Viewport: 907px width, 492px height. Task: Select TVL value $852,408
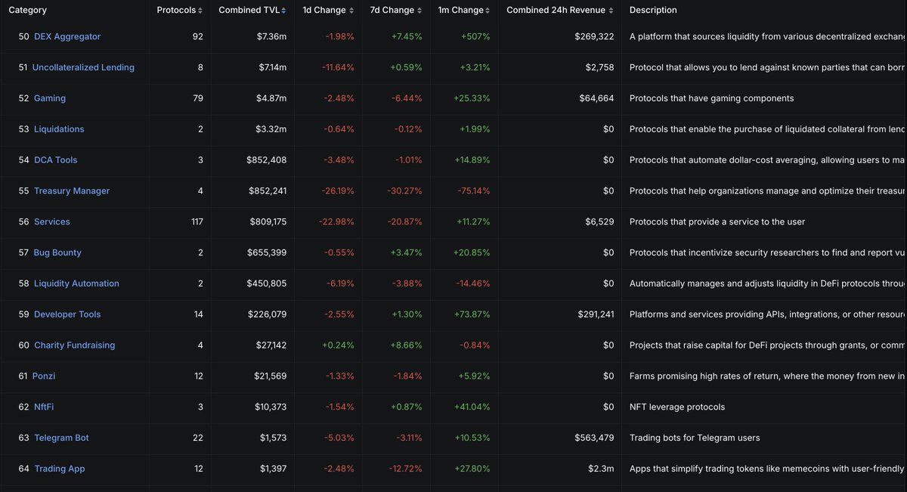267,160
